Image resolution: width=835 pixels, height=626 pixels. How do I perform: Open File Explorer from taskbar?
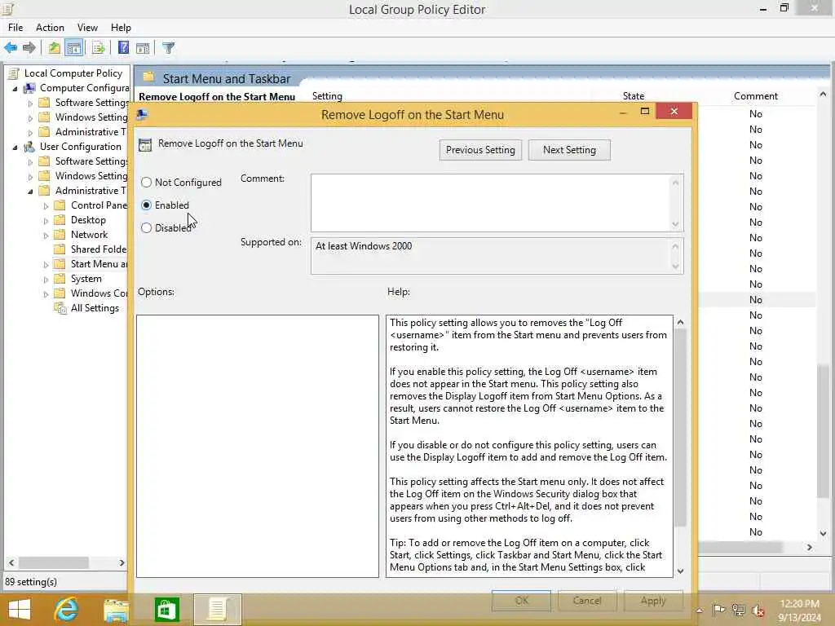116,610
